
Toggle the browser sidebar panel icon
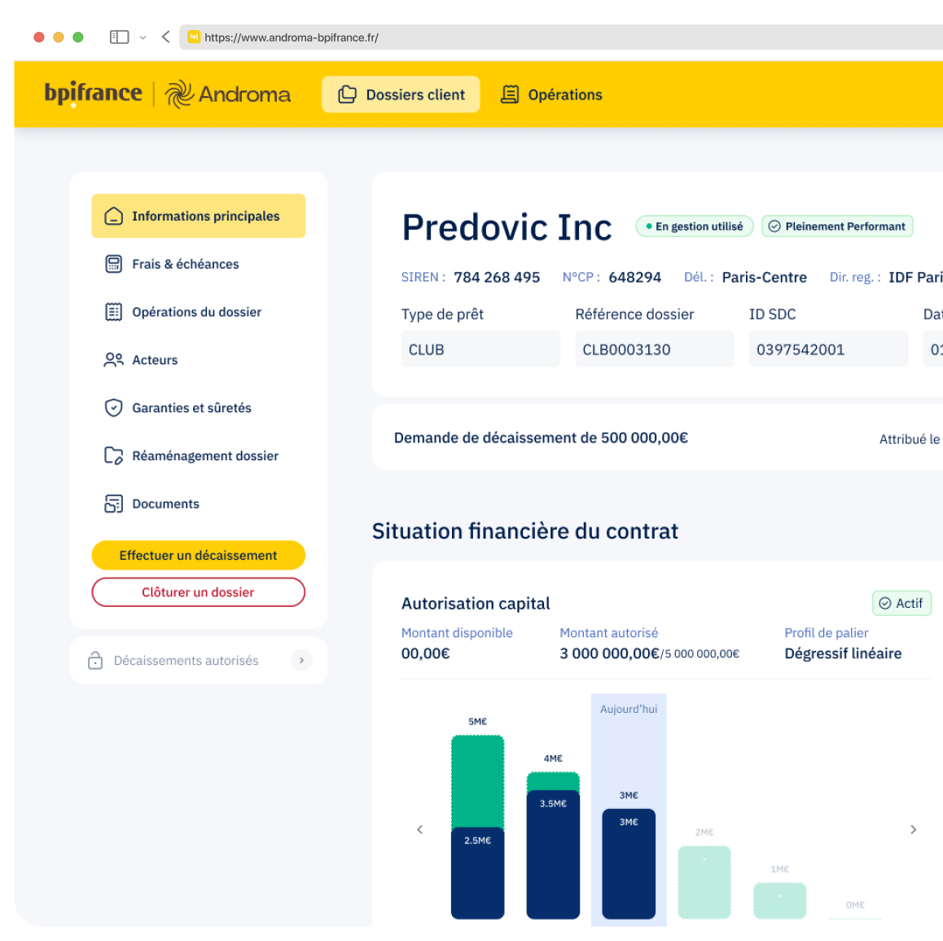[x=120, y=37]
